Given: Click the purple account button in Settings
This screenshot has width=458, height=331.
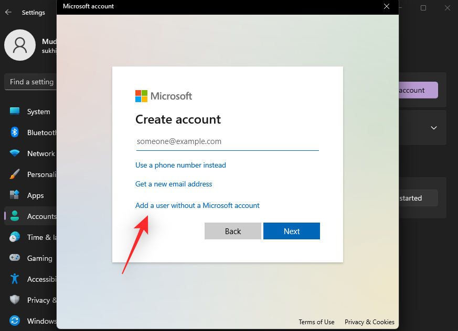Looking at the screenshot, I should (418, 90).
